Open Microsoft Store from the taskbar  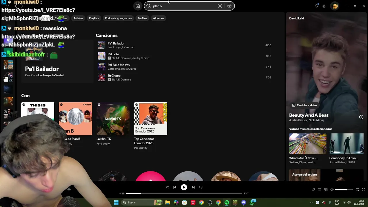(185, 202)
